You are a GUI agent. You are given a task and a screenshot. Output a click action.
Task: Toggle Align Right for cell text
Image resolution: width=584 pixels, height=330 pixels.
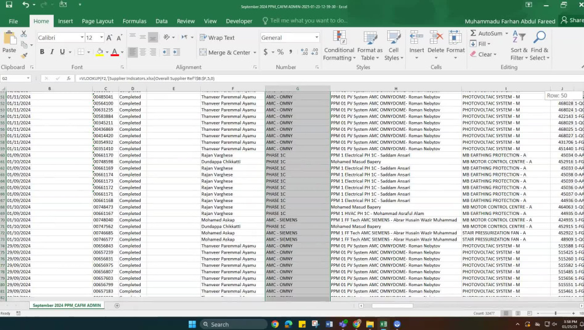pos(152,52)
